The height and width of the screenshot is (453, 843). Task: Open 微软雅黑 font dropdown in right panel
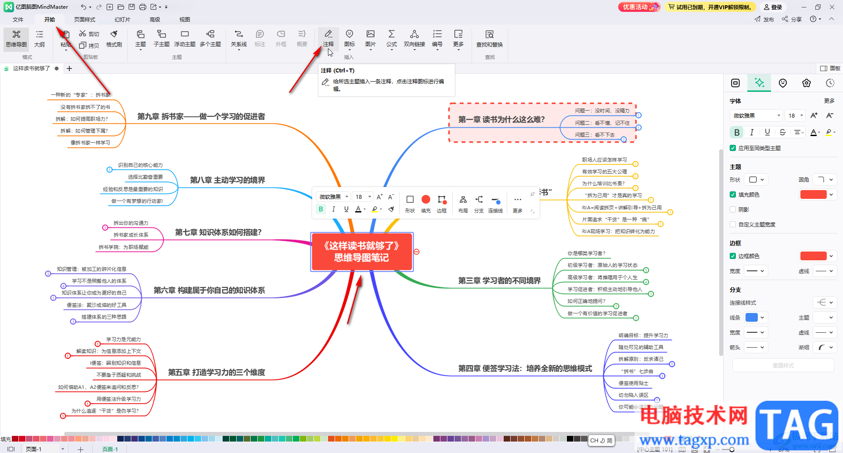click(756, 115)
